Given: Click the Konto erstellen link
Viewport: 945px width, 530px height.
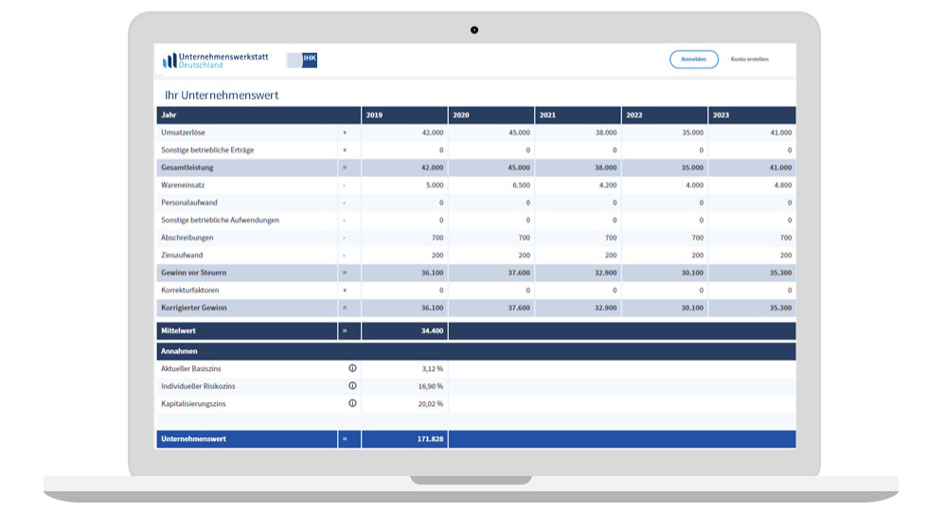Looking at the screenshot, I should pyautogui.click(x=749, y=60).
